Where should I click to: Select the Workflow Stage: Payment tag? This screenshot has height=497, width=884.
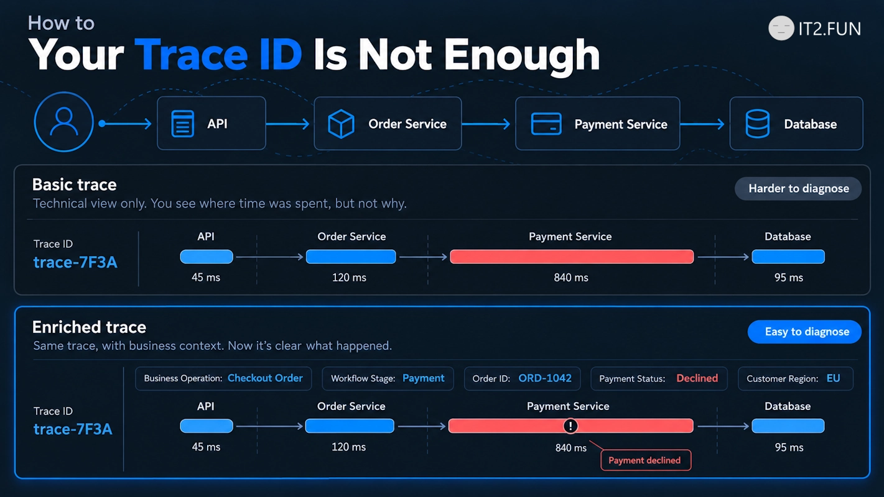pyautogui.click(x=388, y=378)
